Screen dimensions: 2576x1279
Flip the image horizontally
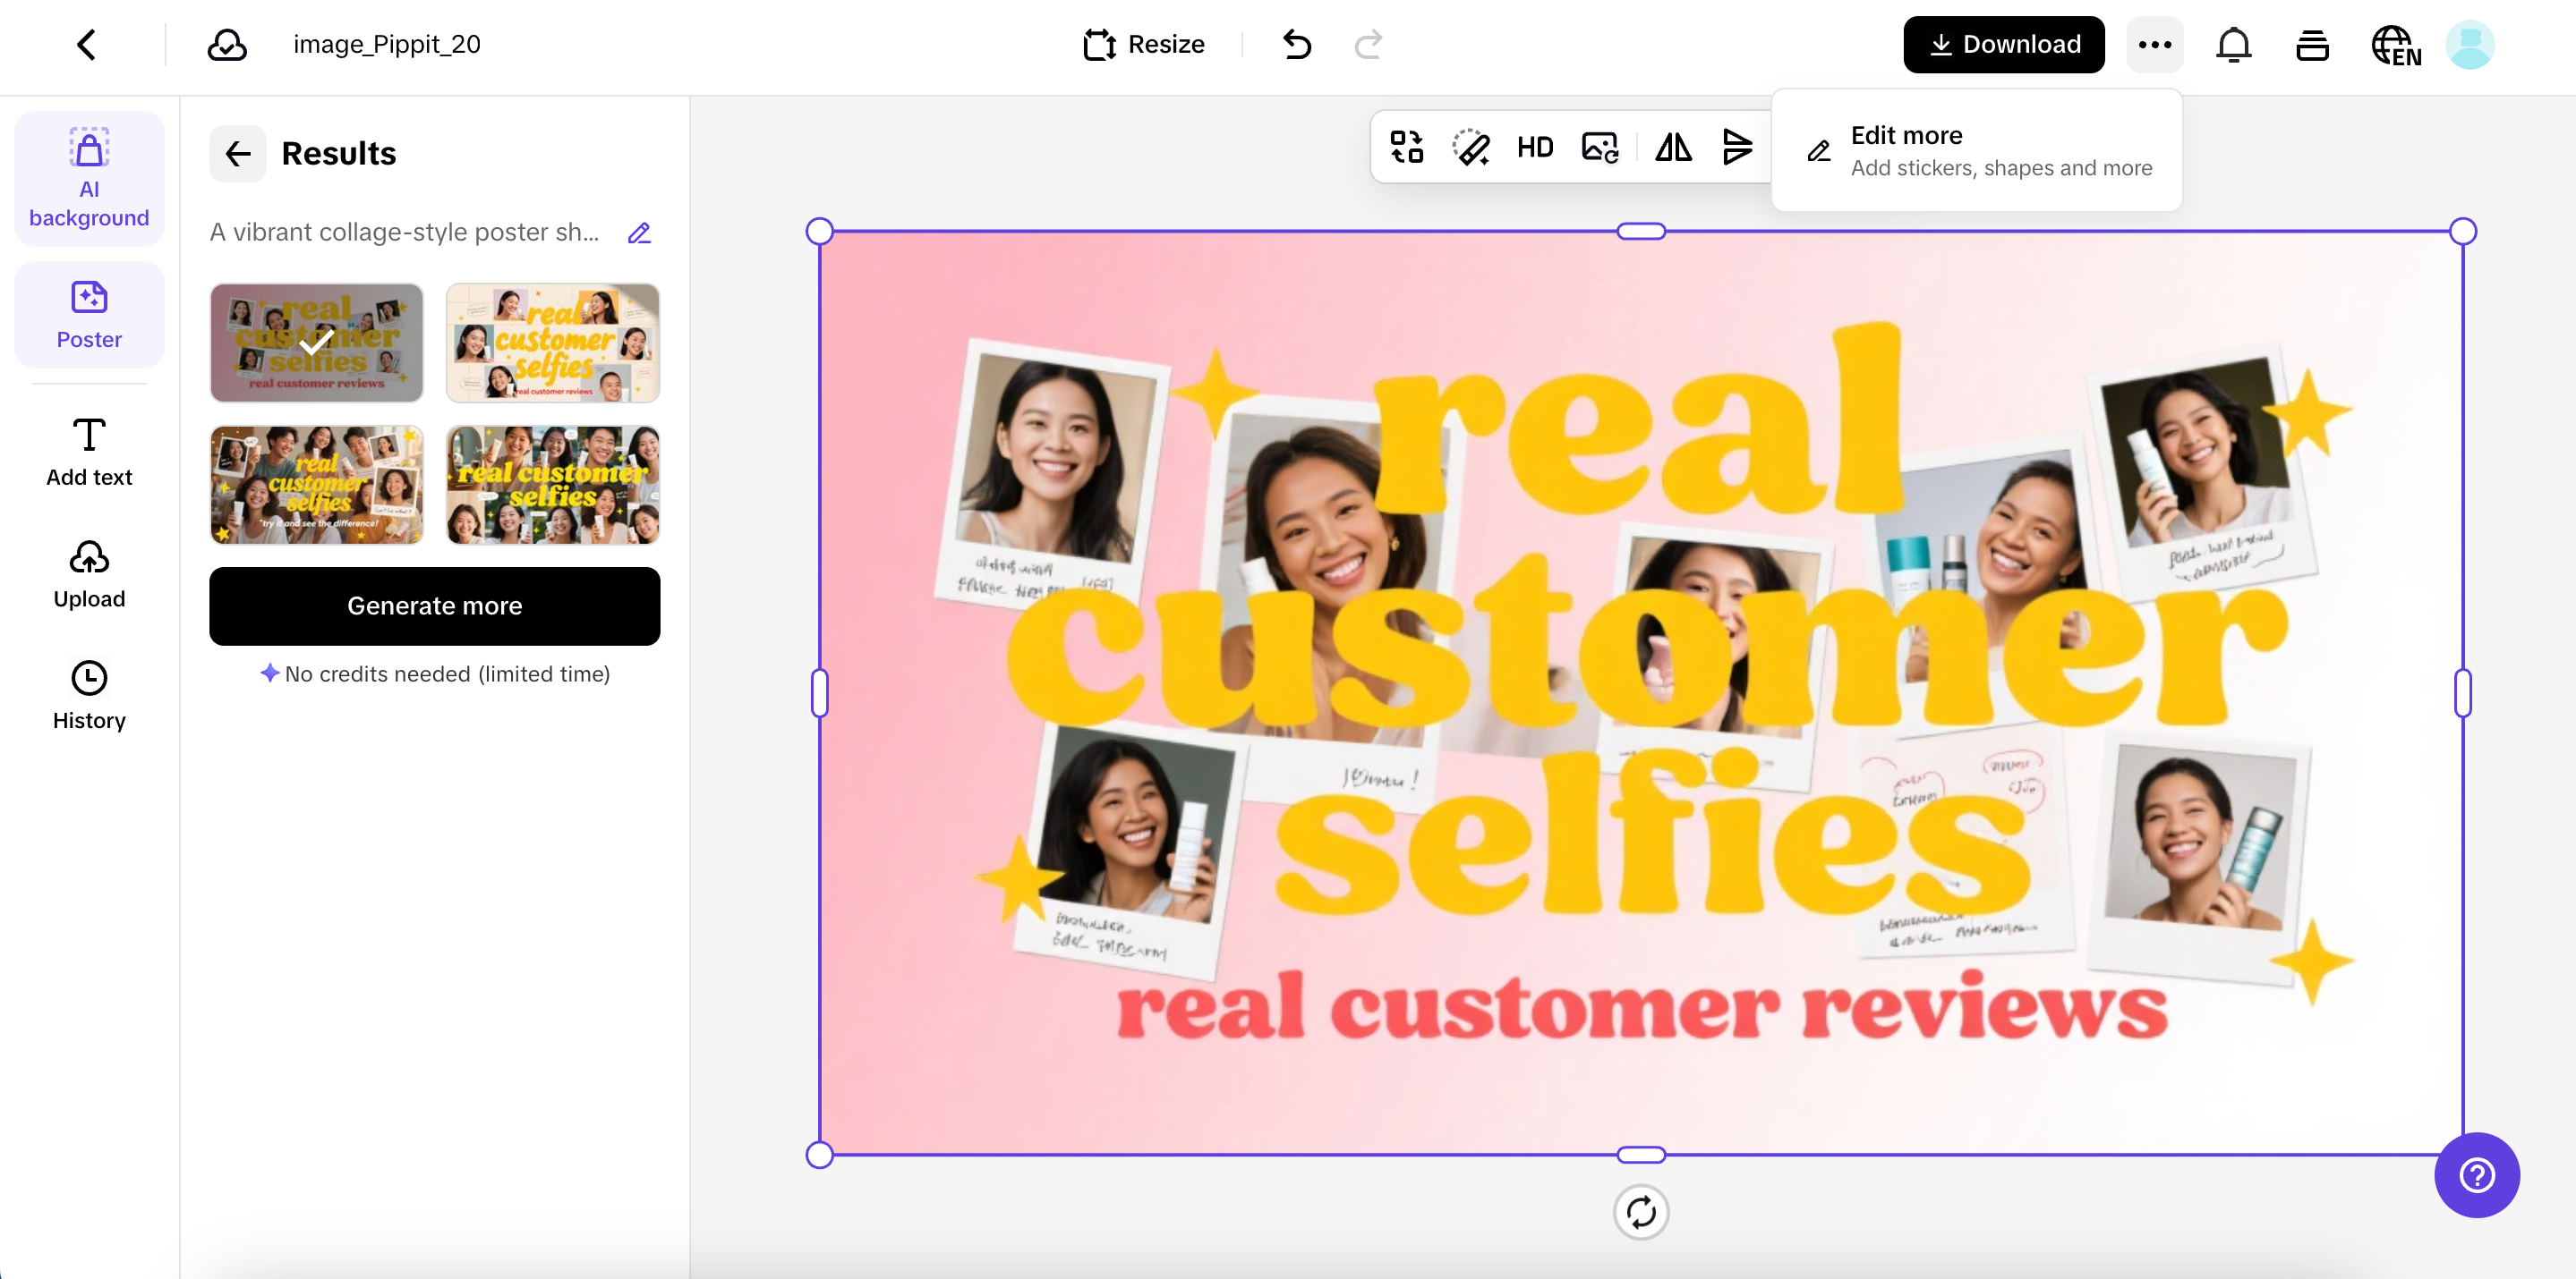click(1674, 147)
